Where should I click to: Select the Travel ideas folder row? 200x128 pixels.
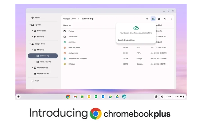(x=117, y=37)
